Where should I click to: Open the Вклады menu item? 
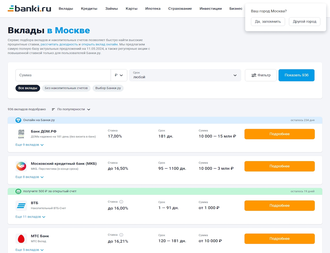[x=66, y=9]
